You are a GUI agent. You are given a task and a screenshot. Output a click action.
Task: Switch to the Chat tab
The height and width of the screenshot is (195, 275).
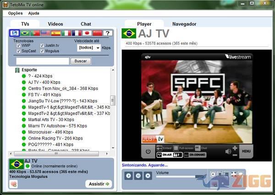coord(86,24)
